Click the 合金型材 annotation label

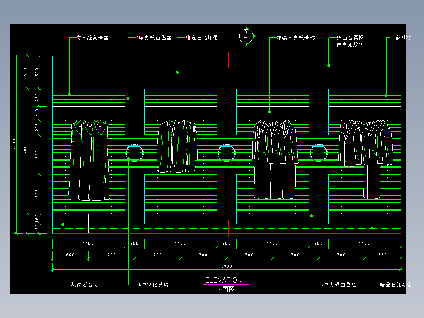click(400, 38)
